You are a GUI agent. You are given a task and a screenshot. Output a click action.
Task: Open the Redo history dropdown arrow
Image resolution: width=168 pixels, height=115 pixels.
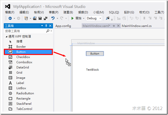pyautogui.click(x=66, y=18)
